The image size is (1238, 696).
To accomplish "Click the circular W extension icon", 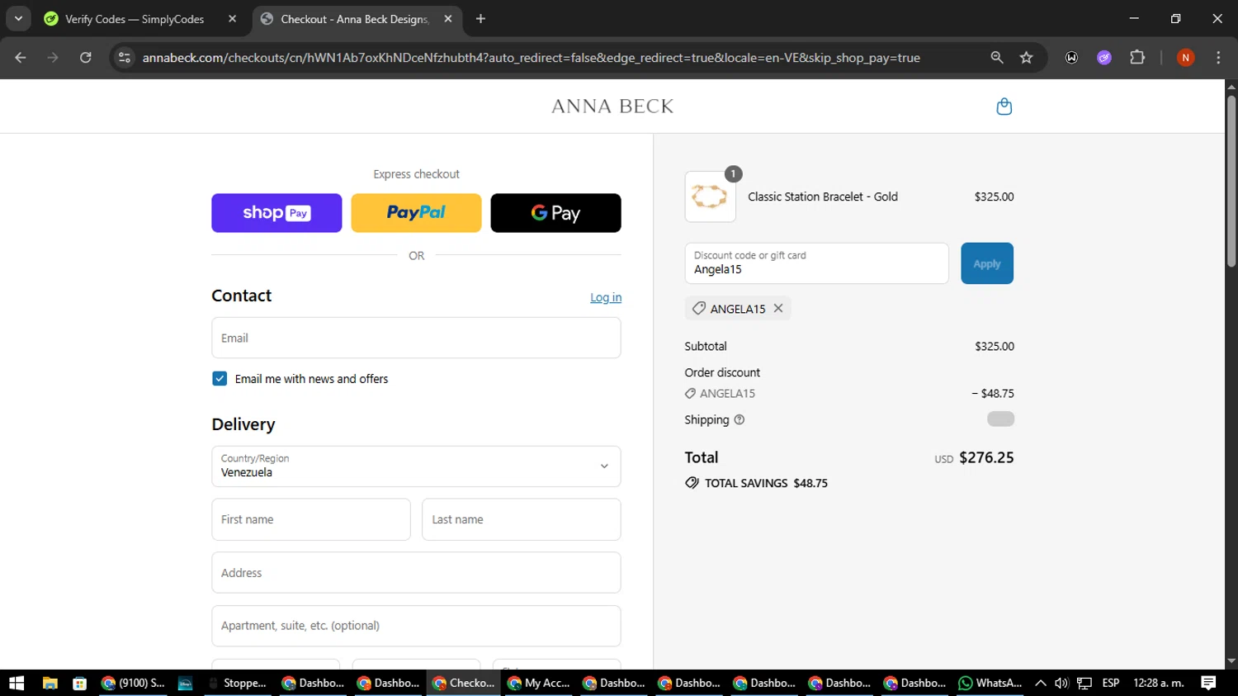I will pos(1072,58).
